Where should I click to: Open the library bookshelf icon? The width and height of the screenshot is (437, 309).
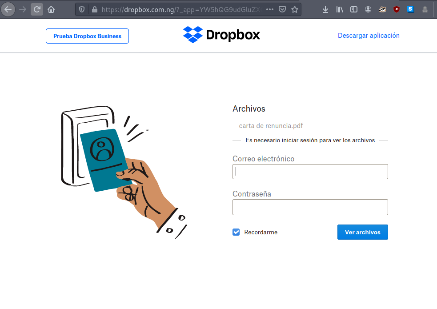[340, 9]
